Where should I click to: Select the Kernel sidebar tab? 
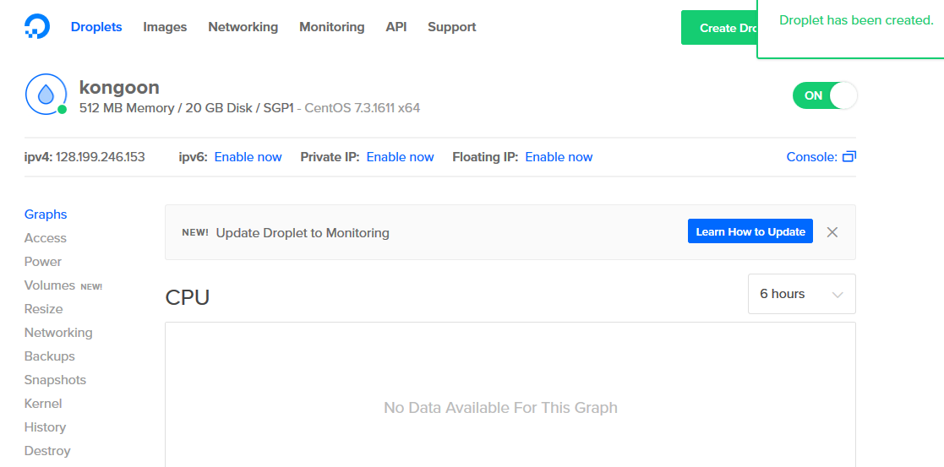[43, 403]
